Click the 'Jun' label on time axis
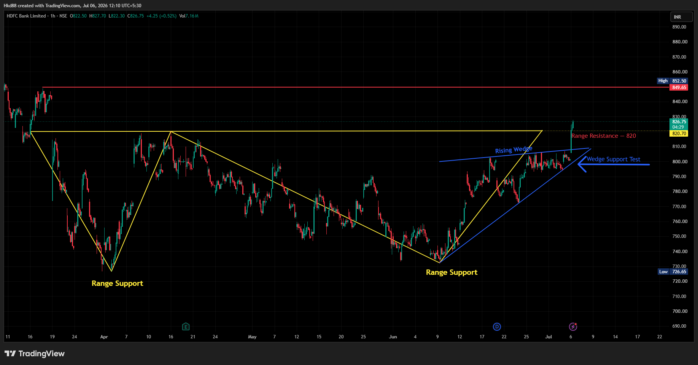 coord(393,337)
